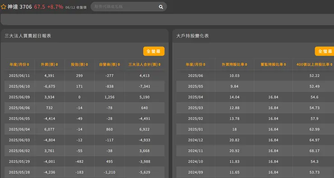Click the 外資持股比率 value 20.92
Image resolution: width=334 pixels, height=178 pixels.
[234, 151]
